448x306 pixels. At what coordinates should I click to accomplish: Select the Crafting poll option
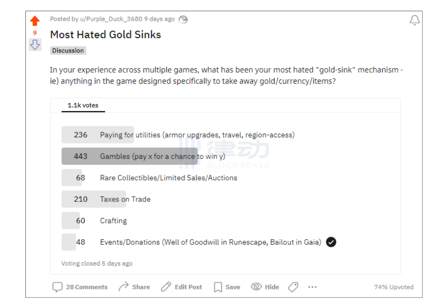[x=113, y=221]
